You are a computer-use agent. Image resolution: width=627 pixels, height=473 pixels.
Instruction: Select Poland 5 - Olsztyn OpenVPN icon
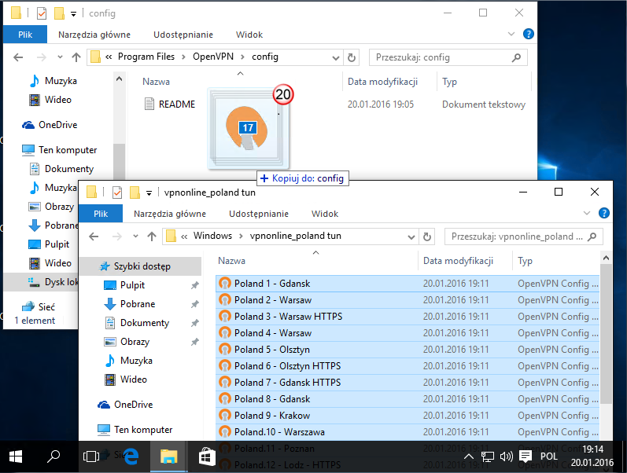pos(225,349)
